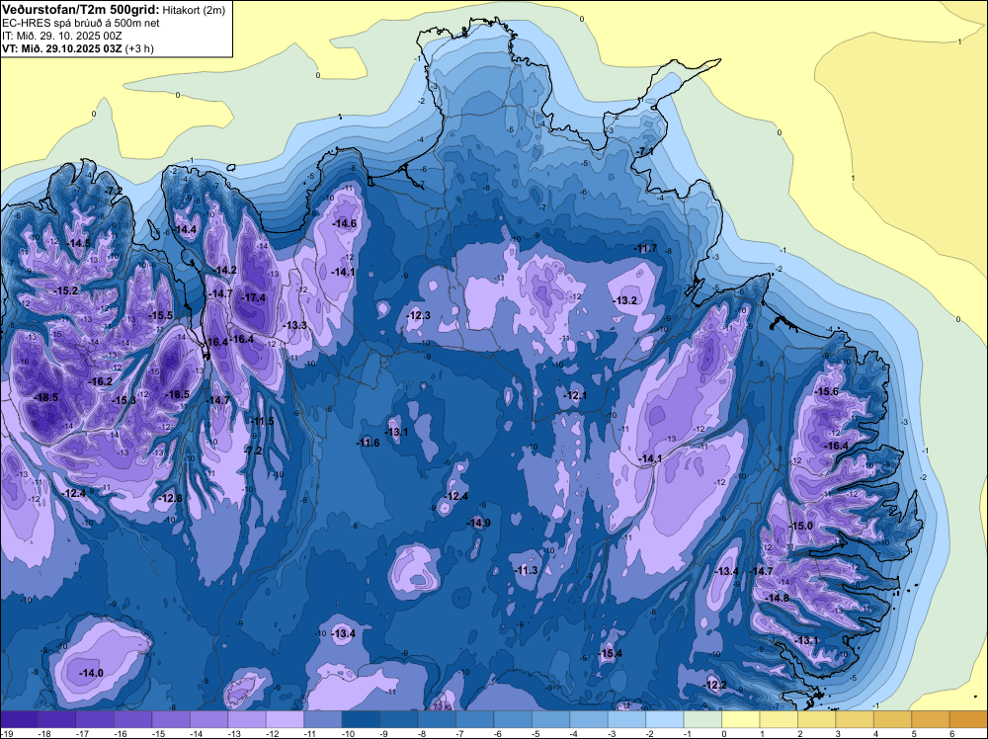Screen dimensions: 988x739
Task: Click the -13 color swatch in the legend
Action: [247, 719]
